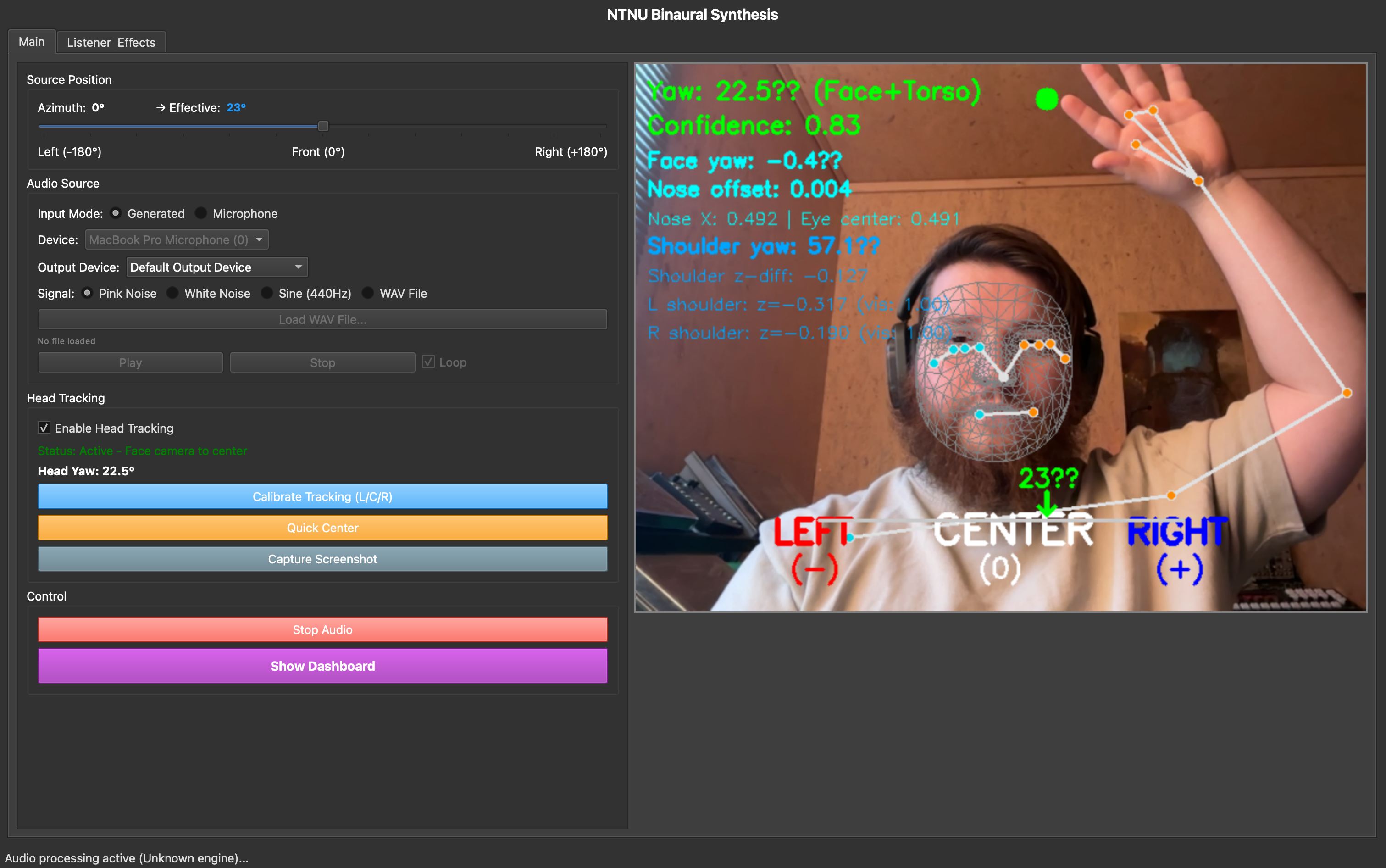Click Capture Screenshot
Screen dimensions: 1386x868
[322, 559]
